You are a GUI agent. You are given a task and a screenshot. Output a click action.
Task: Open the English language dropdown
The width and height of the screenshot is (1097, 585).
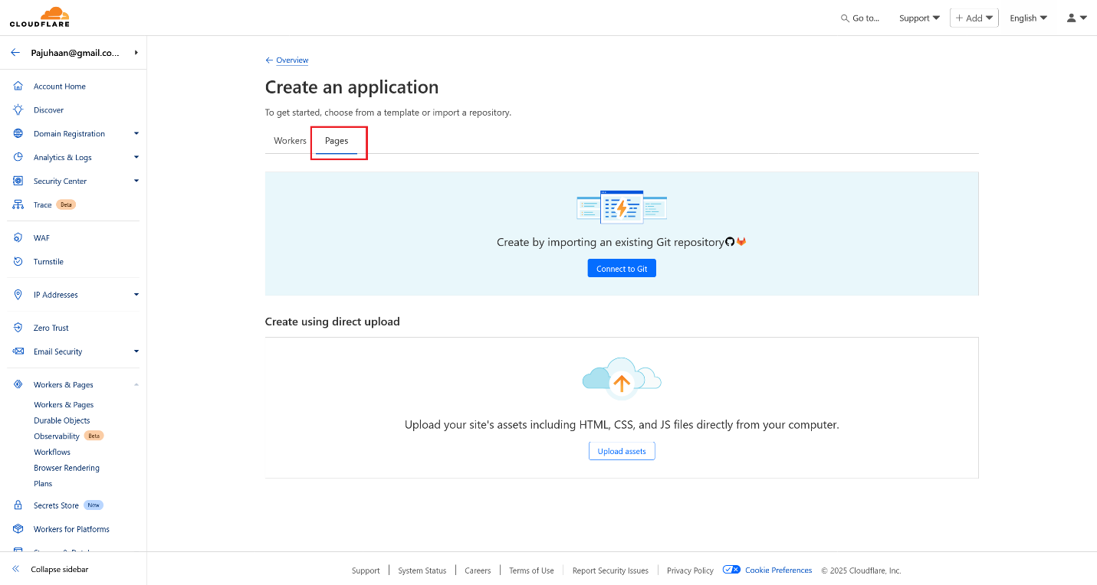pyautogui.click(x=1028, y=18)
